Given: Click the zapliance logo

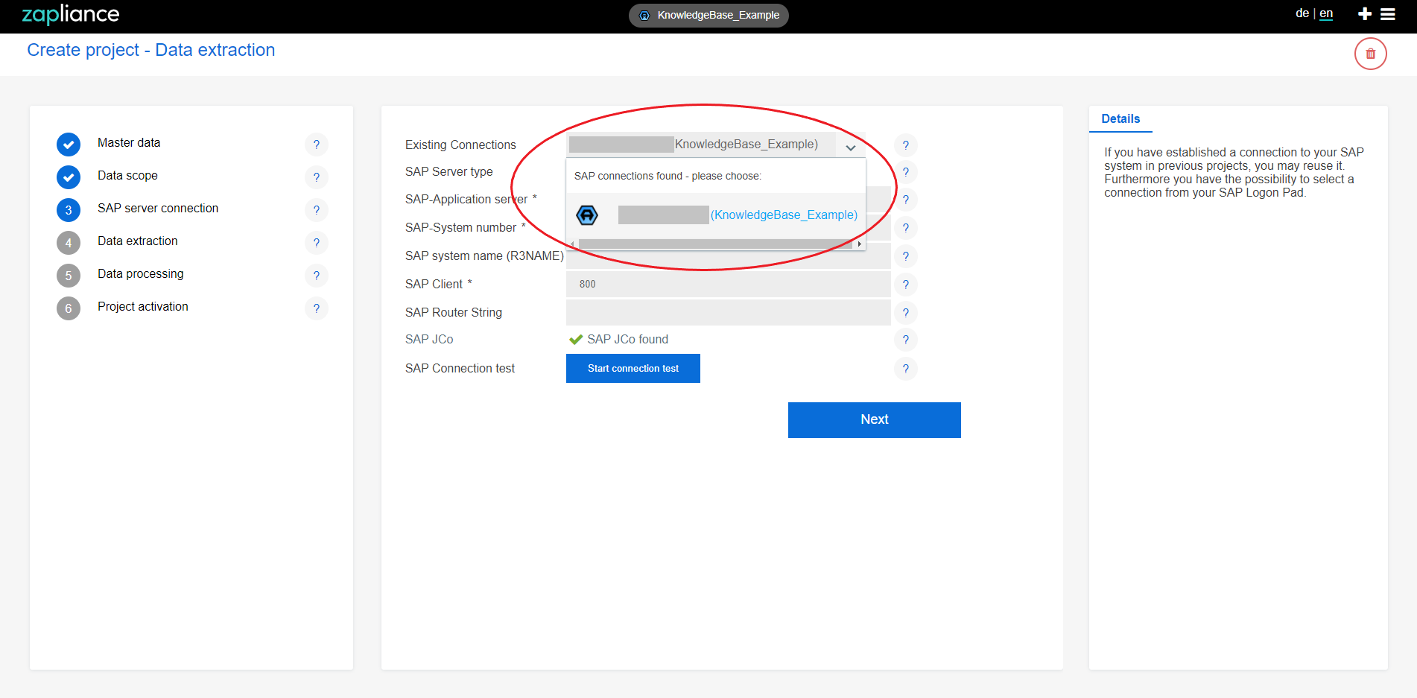Looking at the screenshot, I should click(71, 14).
